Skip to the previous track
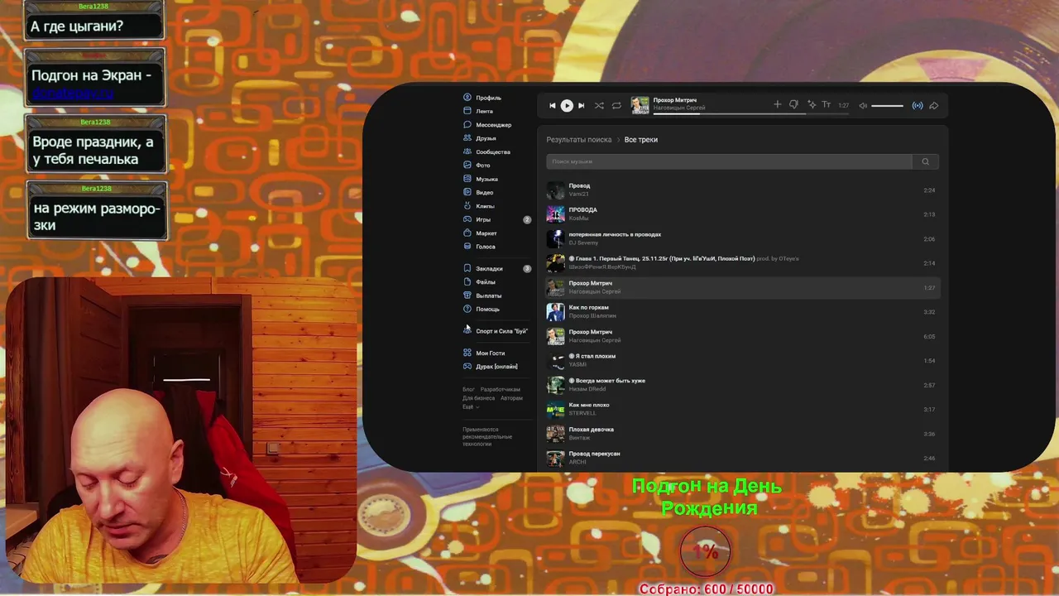Screen dimensions: 1059x596 552,105
